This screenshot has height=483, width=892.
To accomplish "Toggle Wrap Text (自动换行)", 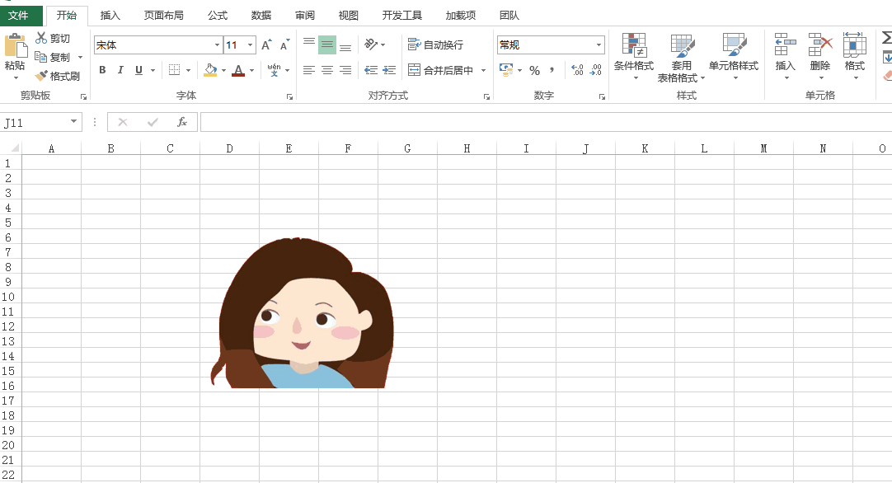I will click(x=436, y=45).
